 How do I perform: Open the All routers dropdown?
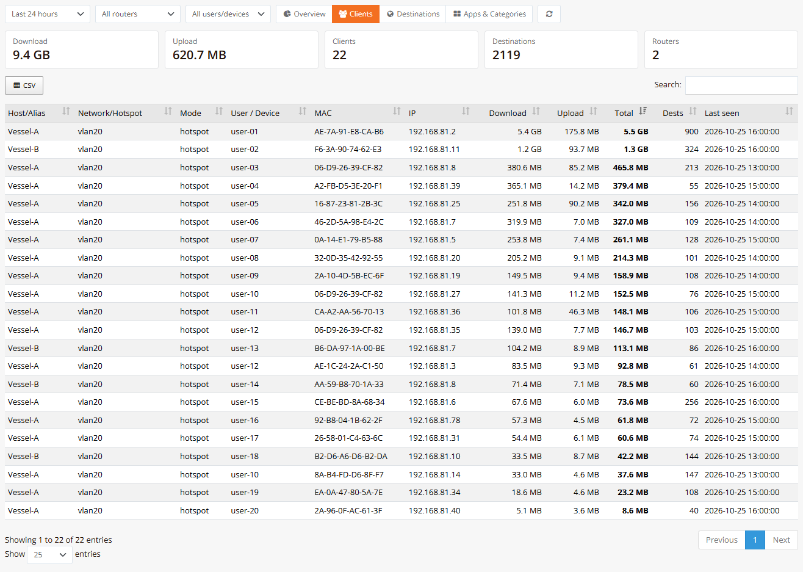point(138,14)
